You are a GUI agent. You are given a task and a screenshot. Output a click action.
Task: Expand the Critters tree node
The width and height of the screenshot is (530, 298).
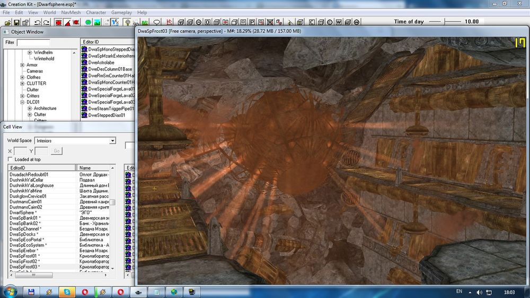click(22, 96)
